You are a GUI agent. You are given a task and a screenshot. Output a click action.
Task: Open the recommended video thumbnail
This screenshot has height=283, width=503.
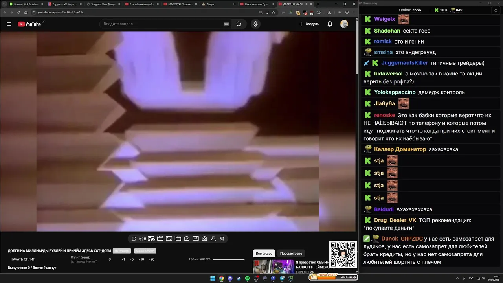pyautogui.click(x=273, y=266)
